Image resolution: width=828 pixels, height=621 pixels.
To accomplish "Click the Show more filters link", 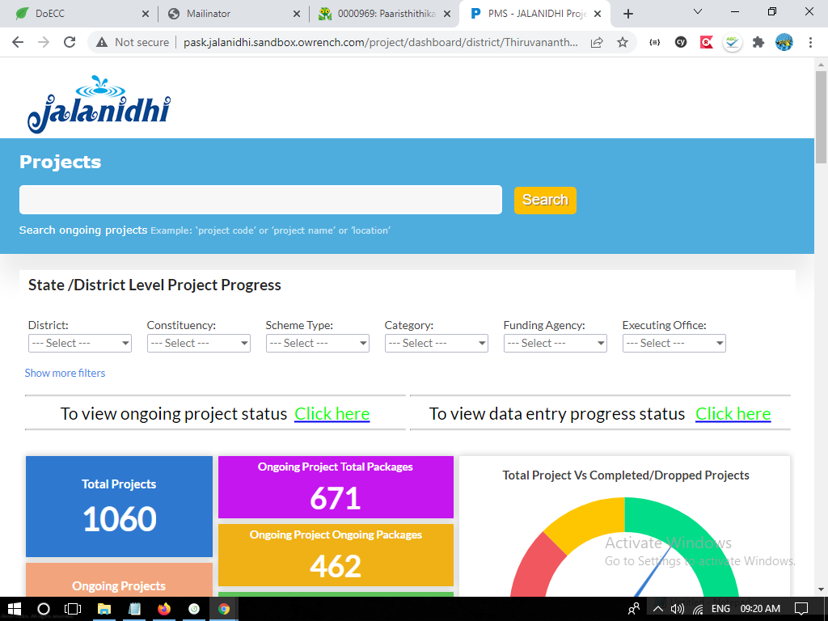I will (x=65, y=373).
